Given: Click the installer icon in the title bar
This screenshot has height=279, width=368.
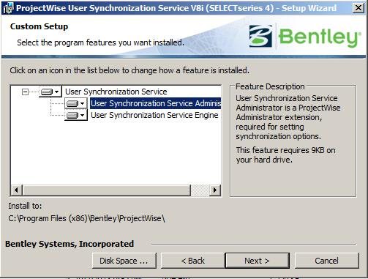Looking at the screenshot, I should (8, 8).
